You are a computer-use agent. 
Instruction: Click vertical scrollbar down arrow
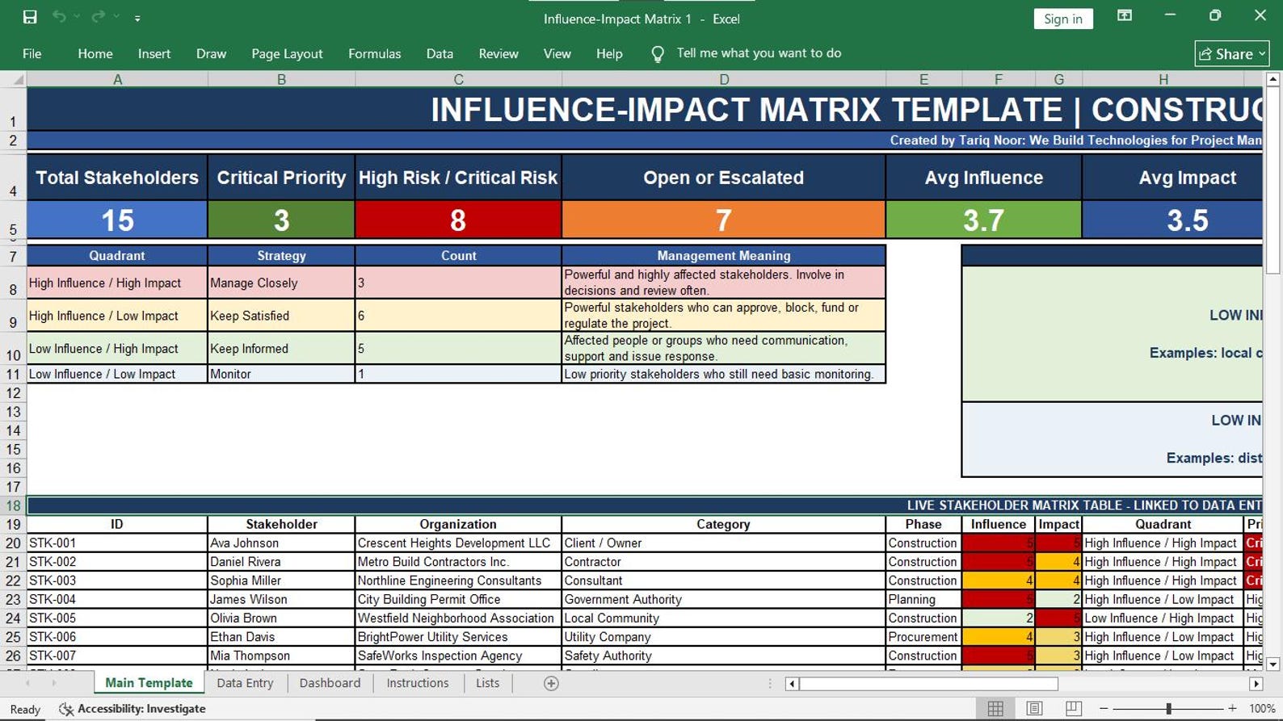click(1273, 664)
